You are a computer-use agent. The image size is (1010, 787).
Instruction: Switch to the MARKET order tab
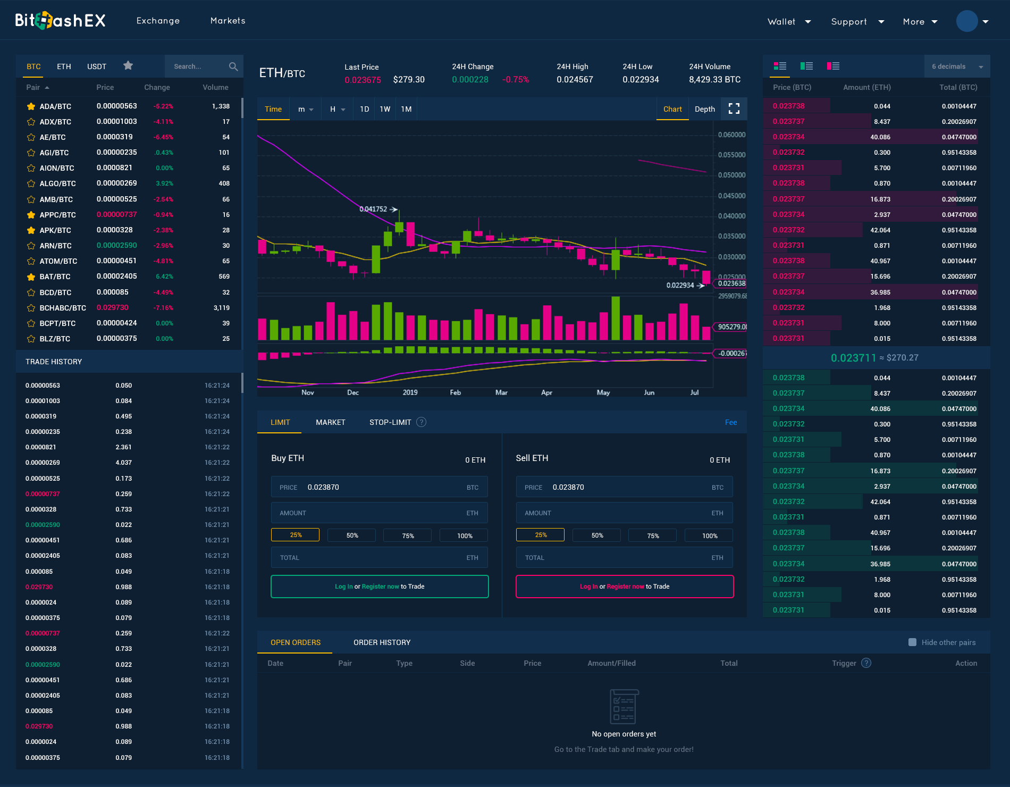(330, 422)
